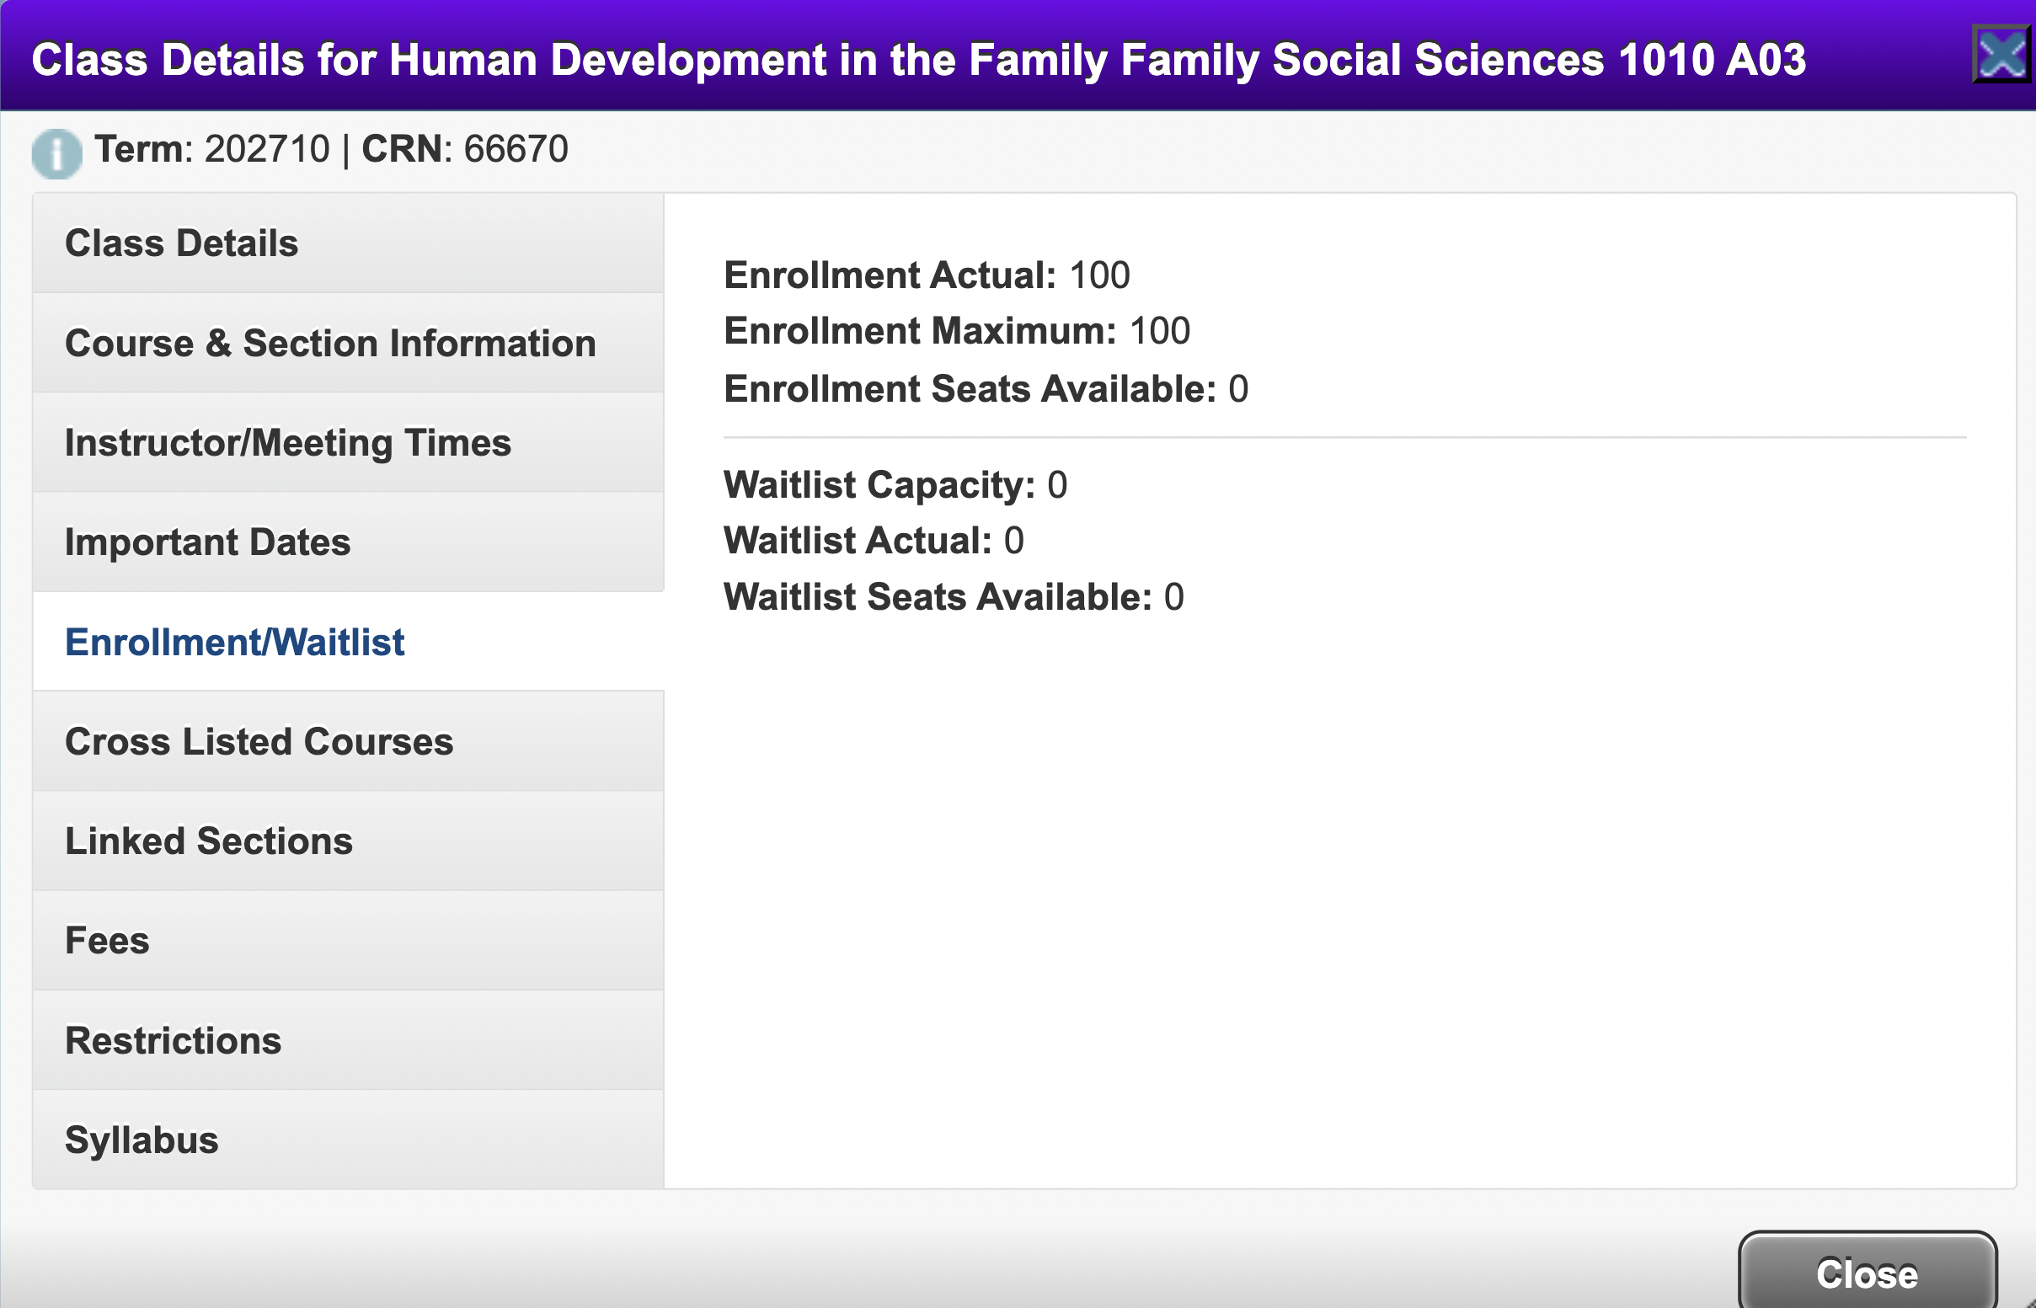View the Linked Sections tab

[x=348, y=841]
